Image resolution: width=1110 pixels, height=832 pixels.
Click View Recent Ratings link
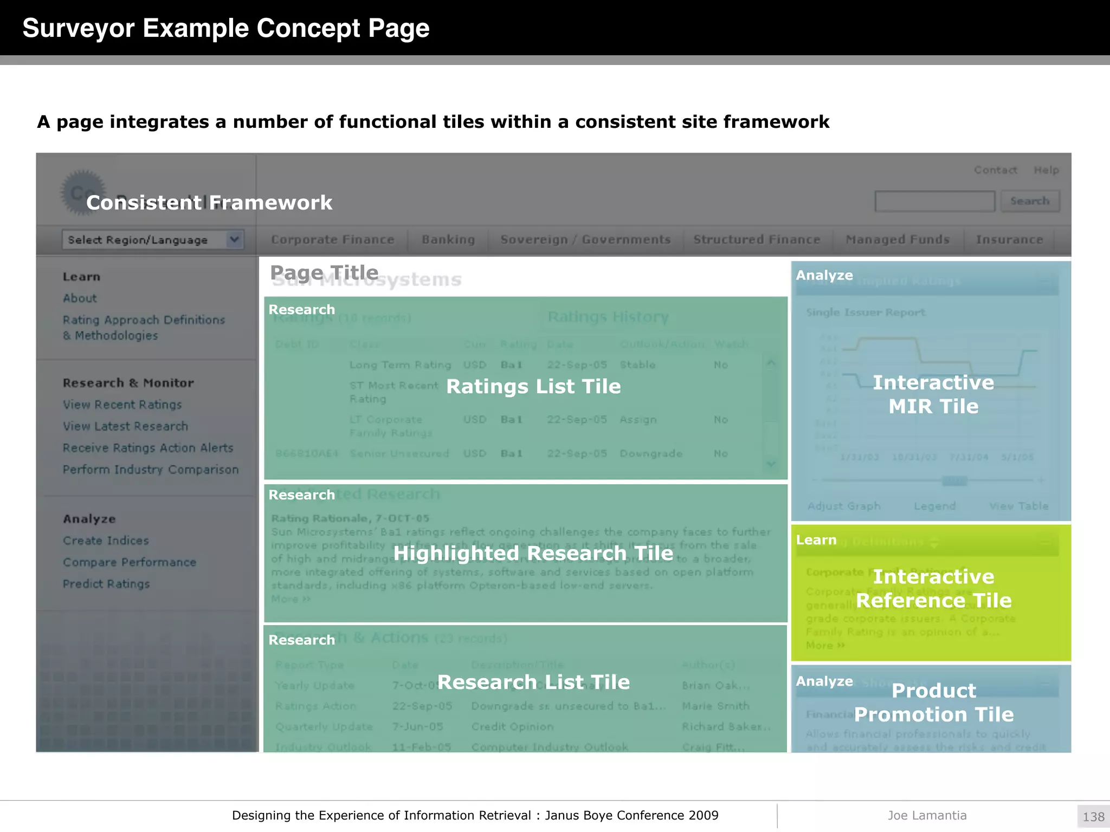click(x=122, y=405)
